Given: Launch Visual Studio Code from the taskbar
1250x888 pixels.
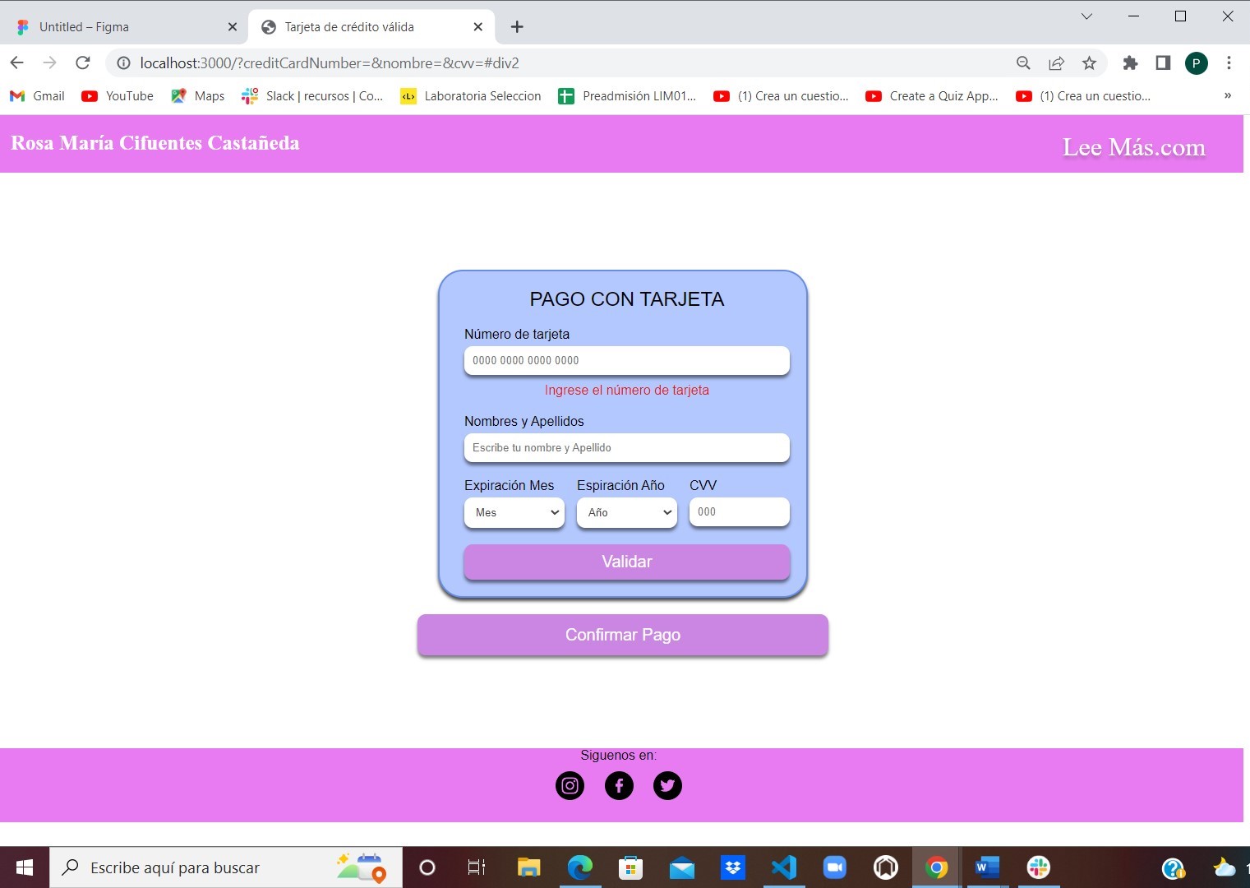Looking at the screenshot, I should (784, 867).
